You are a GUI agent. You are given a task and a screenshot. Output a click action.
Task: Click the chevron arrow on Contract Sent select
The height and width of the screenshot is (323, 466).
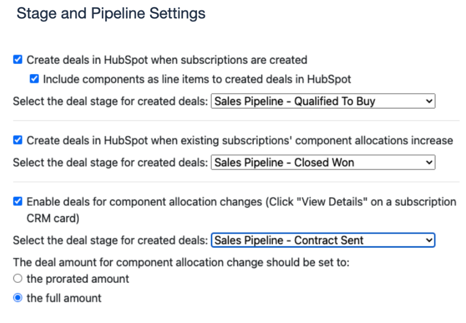click(x=428, y=241)
